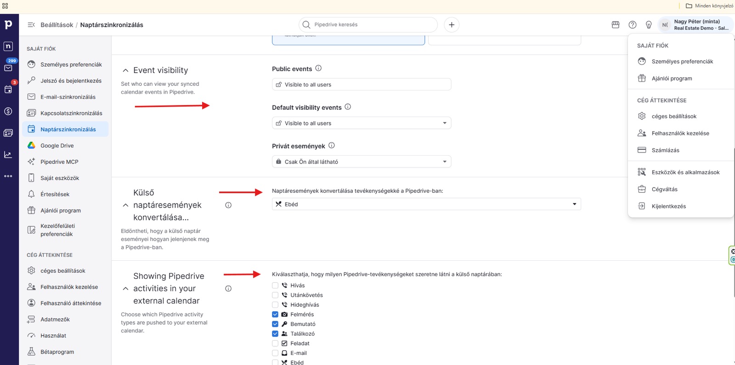The width and height of the screenshot is (735, 365).
Task: Enable the Hideghívás activity checkbox
Action: 275,305
